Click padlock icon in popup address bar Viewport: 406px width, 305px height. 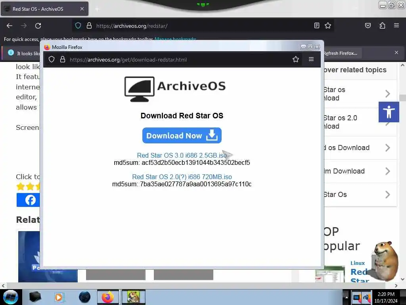tap(62, 60)
